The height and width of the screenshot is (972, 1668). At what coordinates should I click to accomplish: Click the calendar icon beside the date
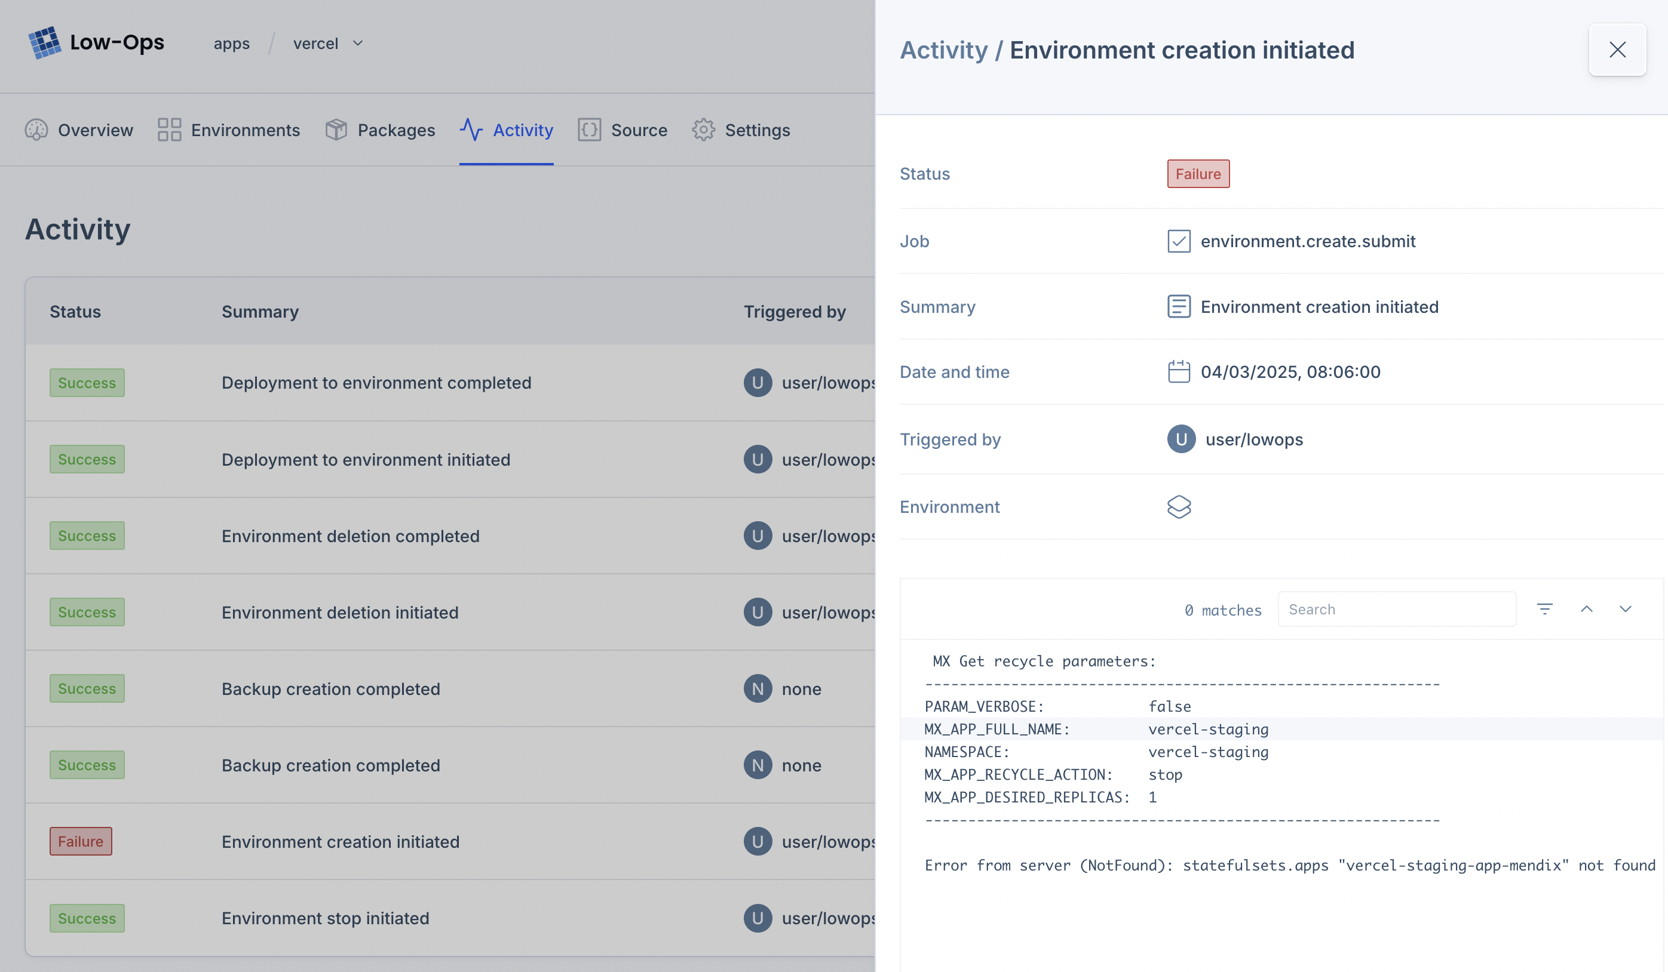coord(1179,371)
